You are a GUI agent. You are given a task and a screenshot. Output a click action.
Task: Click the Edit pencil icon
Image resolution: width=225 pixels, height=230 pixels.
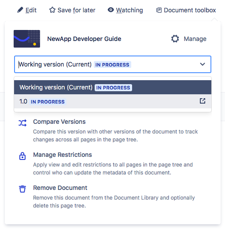point(20,10)
